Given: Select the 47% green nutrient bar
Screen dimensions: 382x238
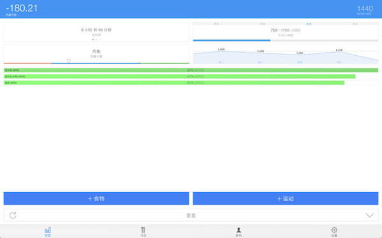Looking at the screenshot, I should [180, 77].
